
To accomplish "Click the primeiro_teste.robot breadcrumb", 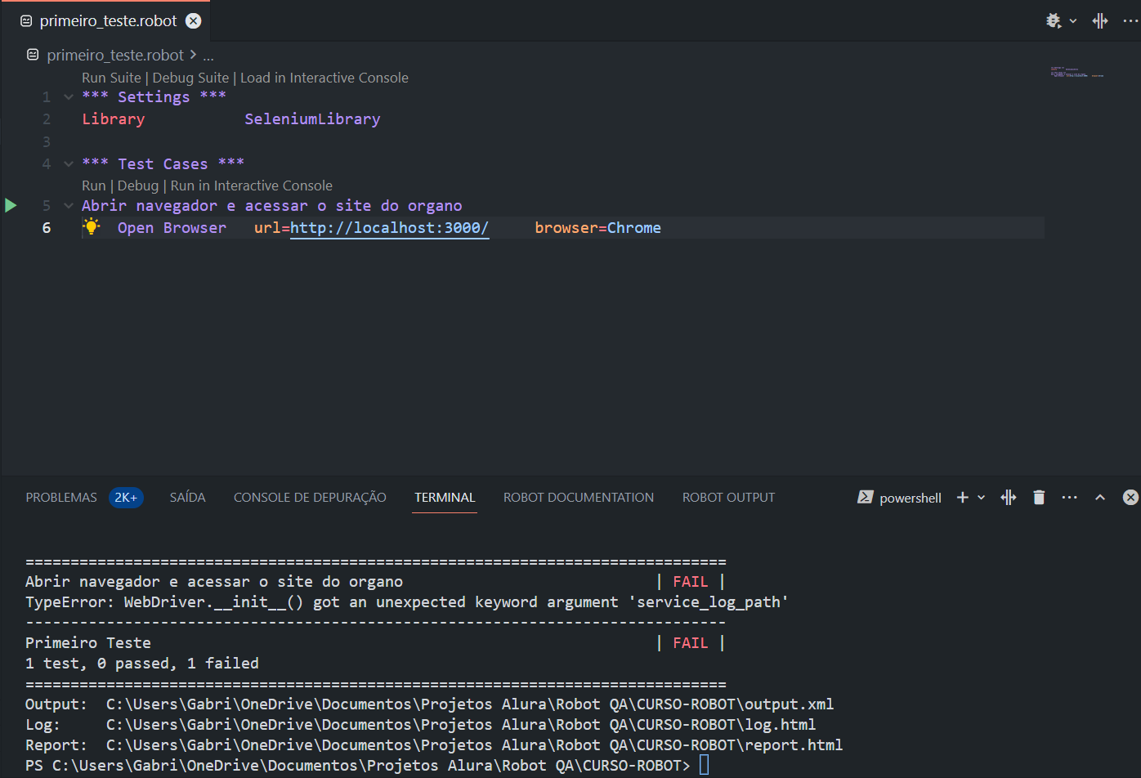I will 115,56.
